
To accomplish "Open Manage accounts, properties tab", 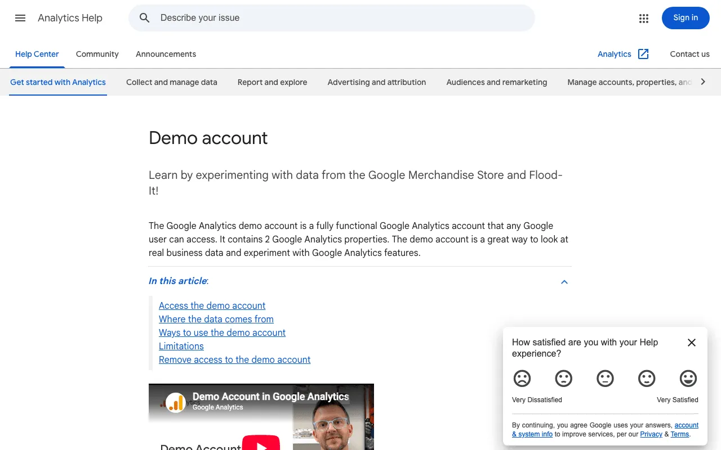I will (630, 82).
